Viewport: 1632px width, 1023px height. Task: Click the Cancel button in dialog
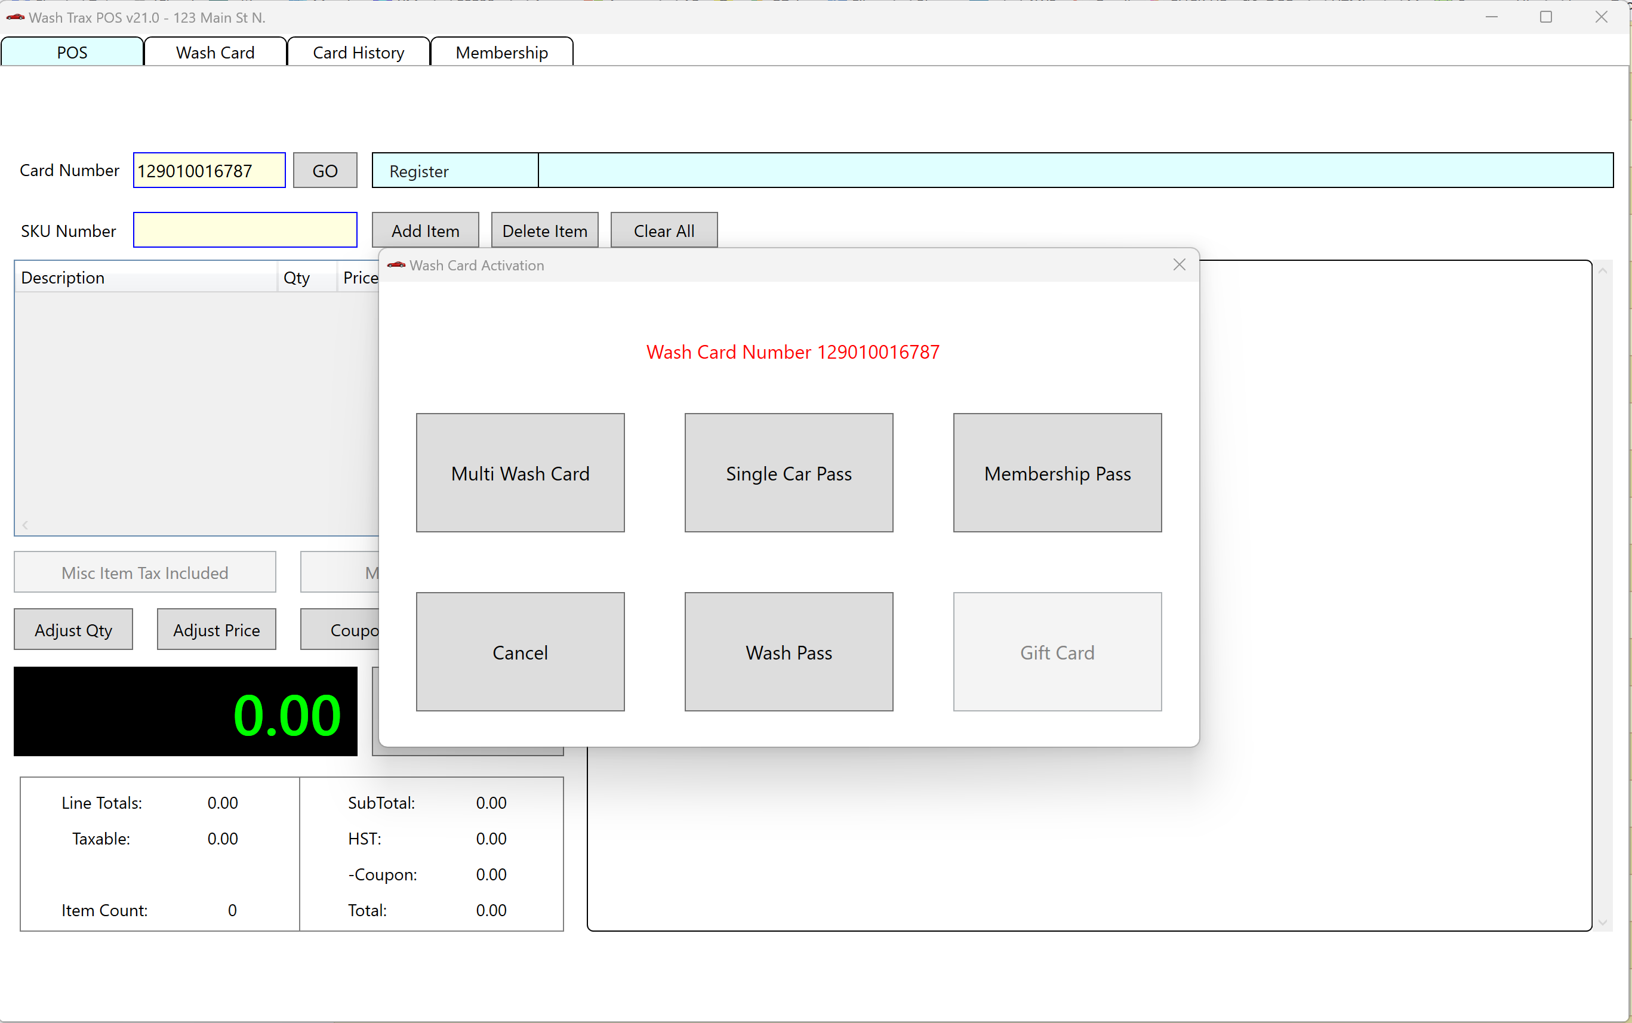(x=520, y=652)
